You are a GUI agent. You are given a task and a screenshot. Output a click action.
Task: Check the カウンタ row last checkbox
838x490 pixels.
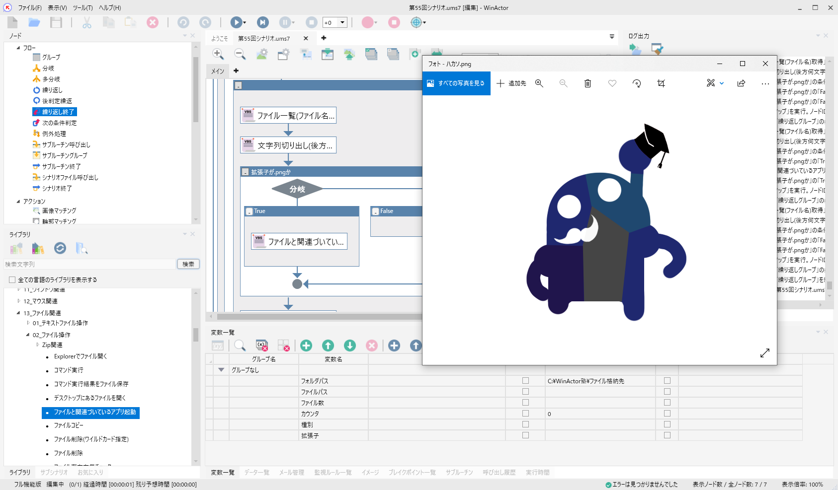pyautogui.click(x=667, y=414)
